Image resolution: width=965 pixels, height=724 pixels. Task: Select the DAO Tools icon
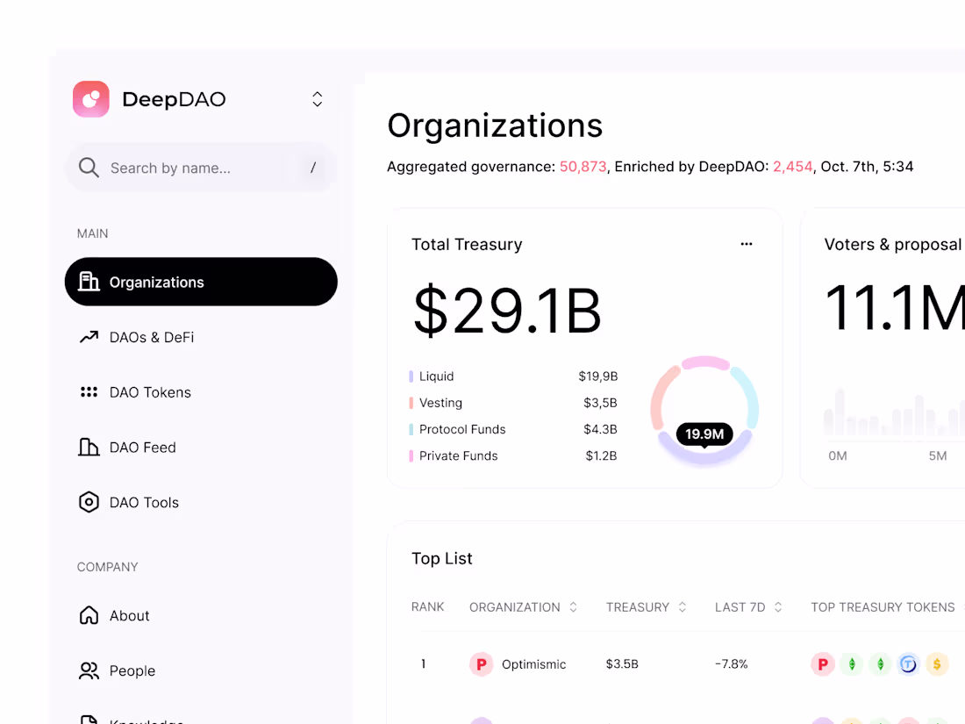click(89, 502)
